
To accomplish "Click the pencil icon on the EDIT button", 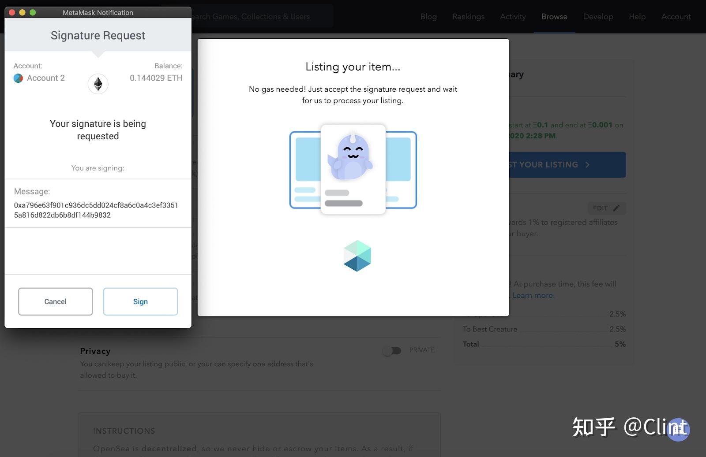I will tap(616, 208).
